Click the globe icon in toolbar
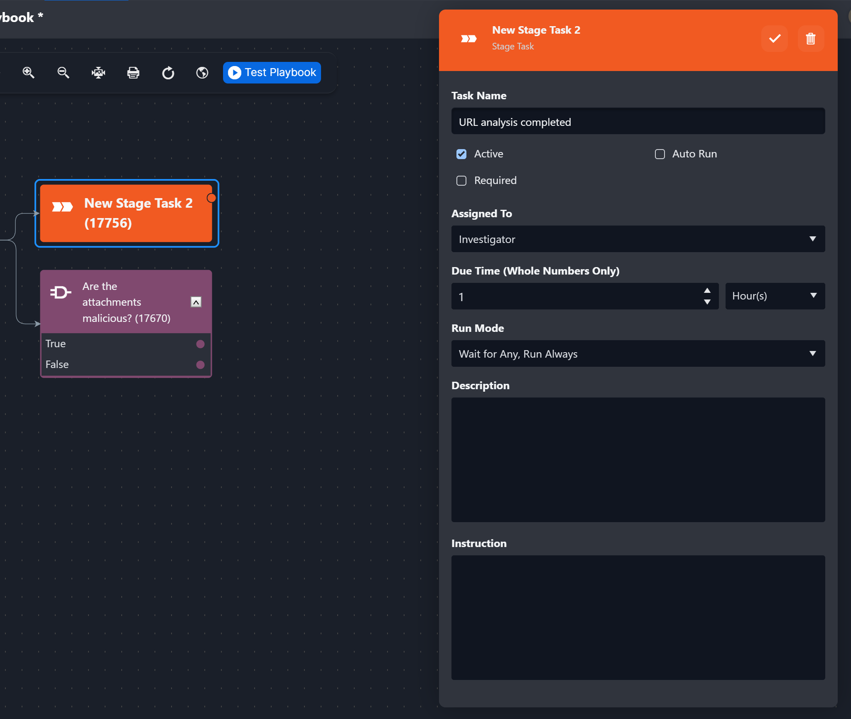 tap(202, 73)
